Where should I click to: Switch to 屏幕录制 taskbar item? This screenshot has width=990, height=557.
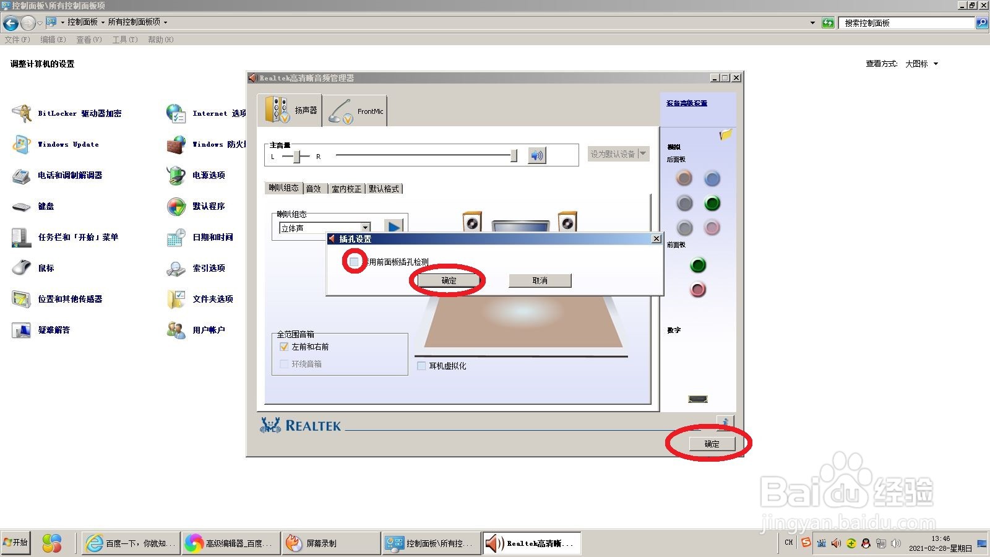coord(330,543)
